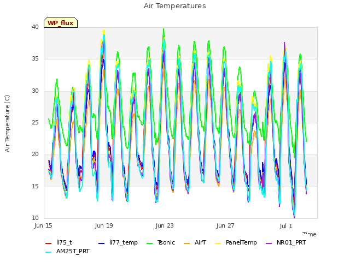
Task: Click the Jun 15 x-axis tick label
Action: [43, 225]
